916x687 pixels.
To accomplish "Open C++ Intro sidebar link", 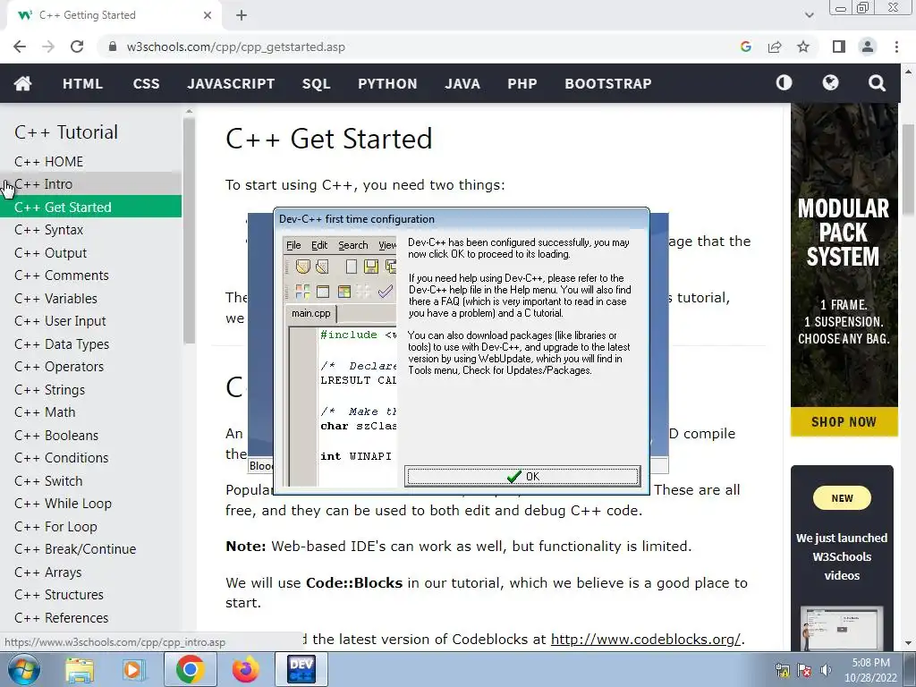I will point(90,184).
